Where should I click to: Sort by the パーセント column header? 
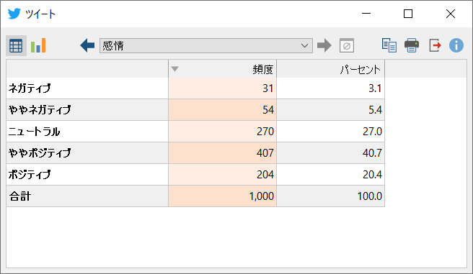click(331, 69)
